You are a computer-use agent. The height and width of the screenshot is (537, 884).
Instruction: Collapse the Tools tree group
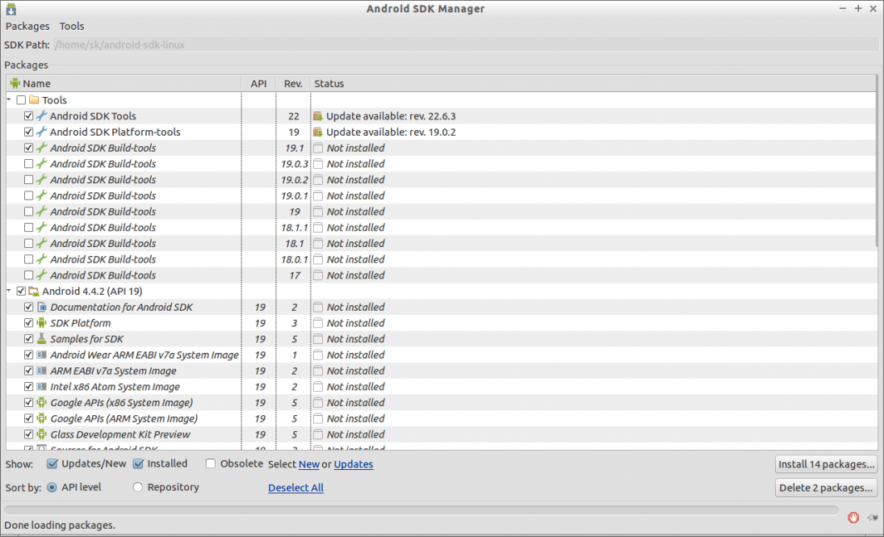pyautogui.click(x=10, y=100)
